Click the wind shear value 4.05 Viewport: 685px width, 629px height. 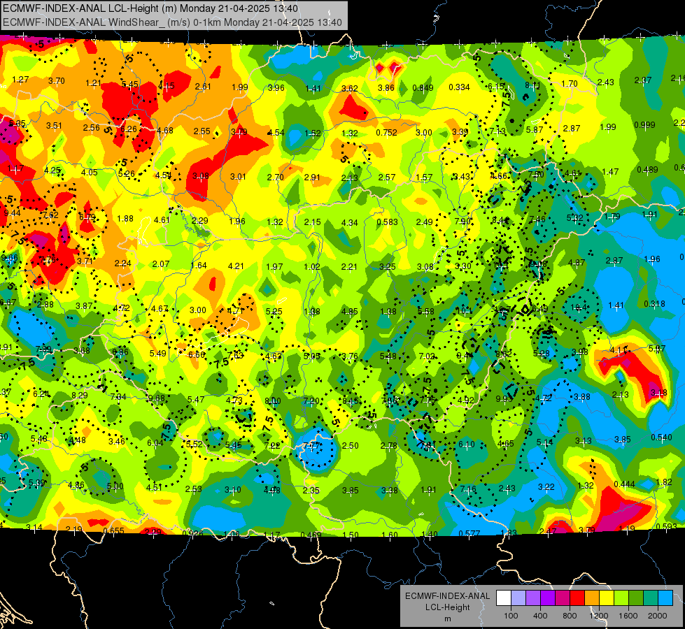click(89, 173)
